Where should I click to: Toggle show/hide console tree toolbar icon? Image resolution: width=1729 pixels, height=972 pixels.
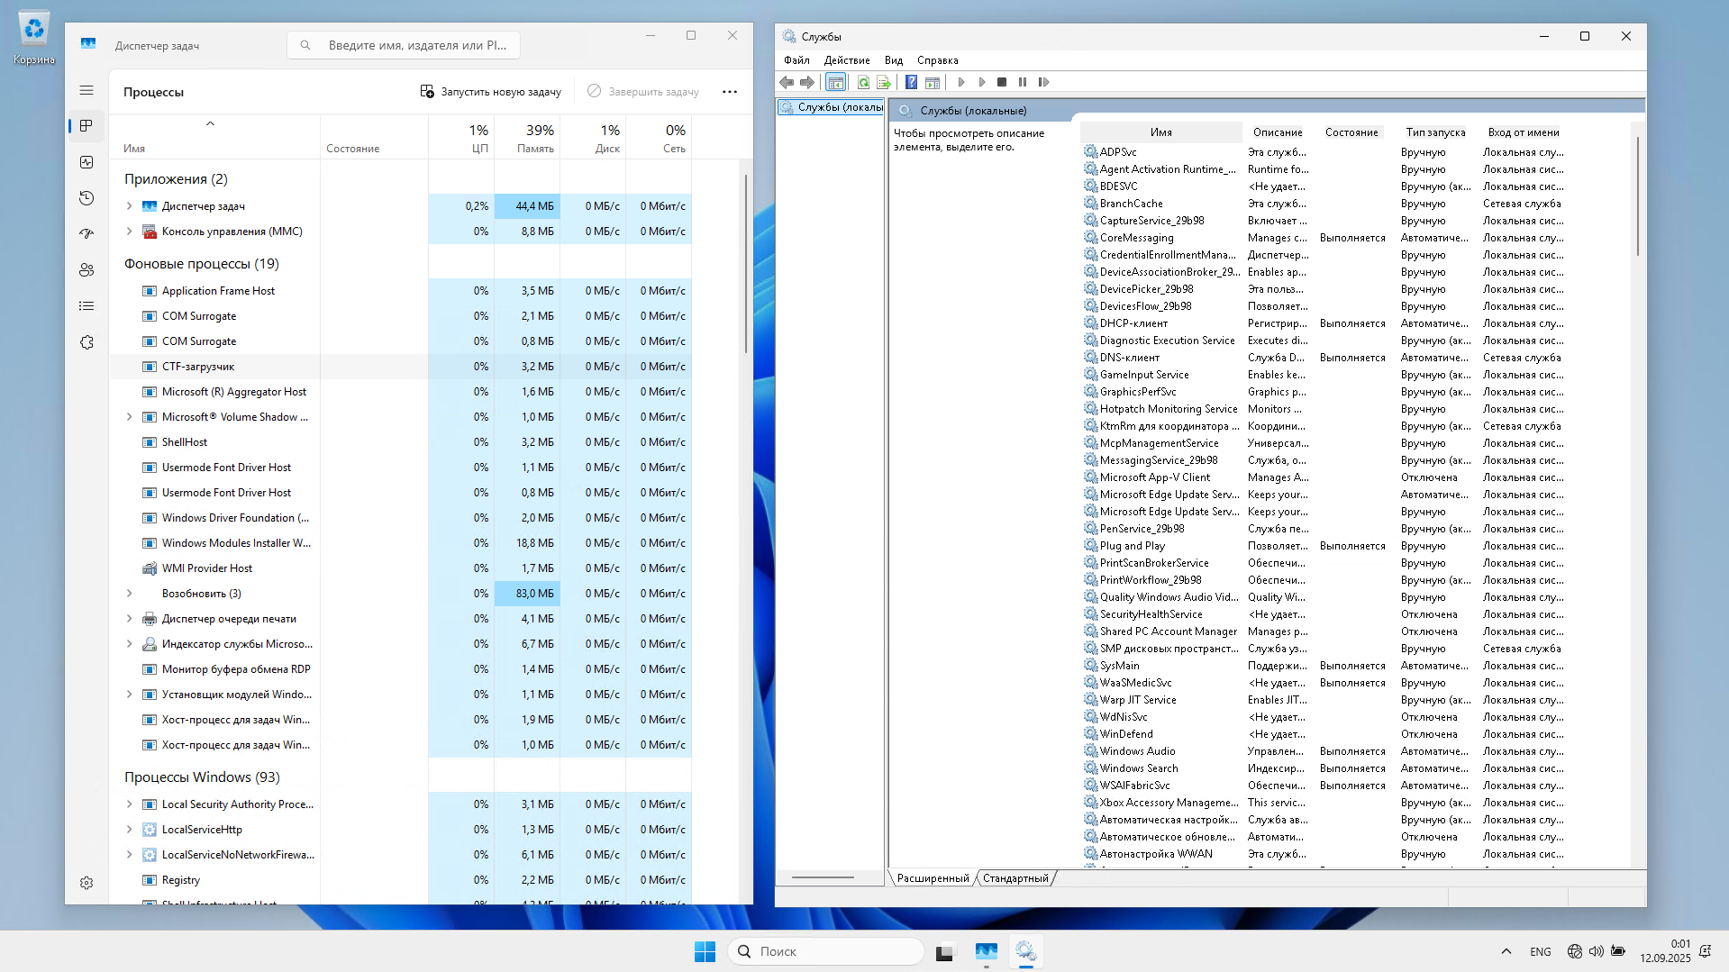point(836,82)
